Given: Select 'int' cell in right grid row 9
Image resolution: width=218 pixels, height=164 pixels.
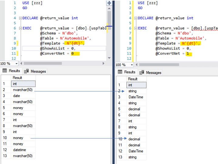Looking at the screenshot, I should click(137, 133).
